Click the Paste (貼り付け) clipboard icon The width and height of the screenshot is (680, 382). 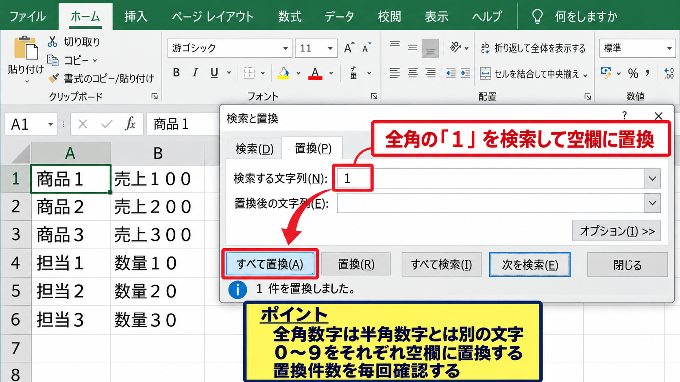tap(26, 48)
